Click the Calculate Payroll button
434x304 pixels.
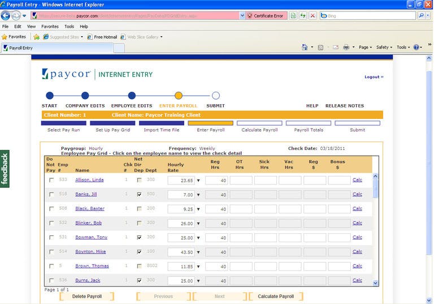[x=276, y=296]
